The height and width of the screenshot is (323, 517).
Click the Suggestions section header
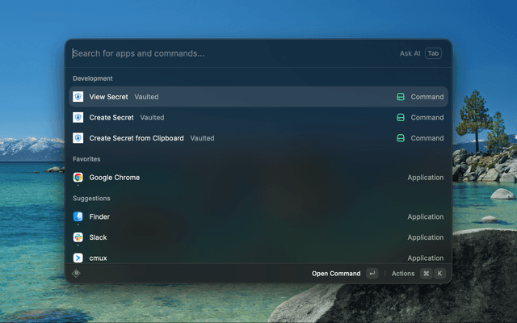click(x=91, y=198)
